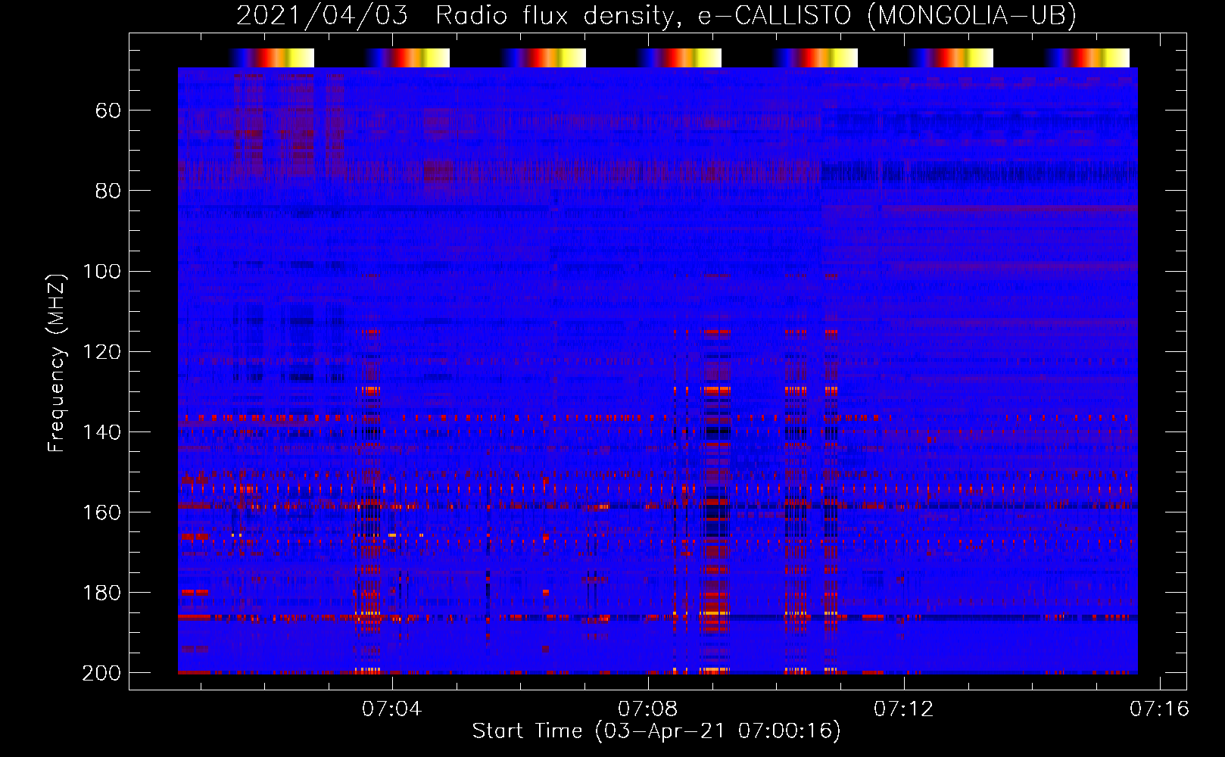Click the plot title 'Radio flux density, e-CALLISTO (MONGOLIA-UB)'
Image resolution: width=1225 pixels, height=757 pixels.
pyautogui.click(x=756, y=15)
